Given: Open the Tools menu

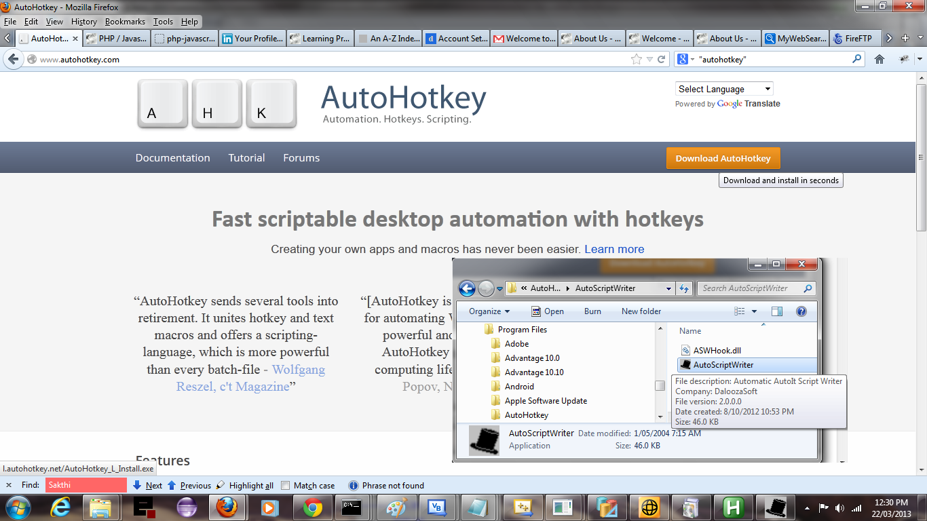Looking at the screenshot, I should 163,22.
